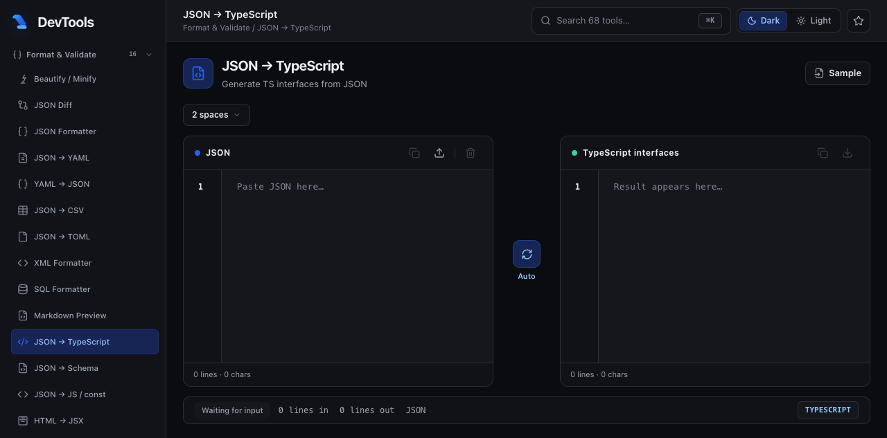Click the '0 lines out' status text
The width and height of the screenshot is (887, 438).
tap(367, 410)
